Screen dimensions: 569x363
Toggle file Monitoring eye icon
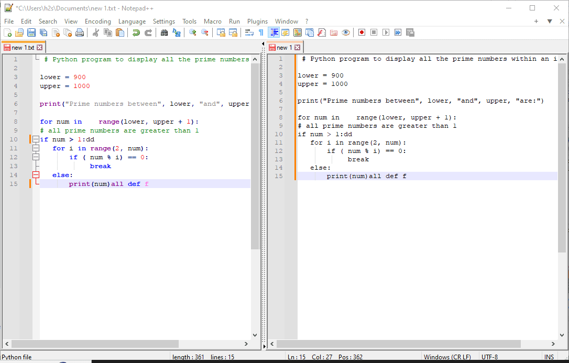point(346,32)
